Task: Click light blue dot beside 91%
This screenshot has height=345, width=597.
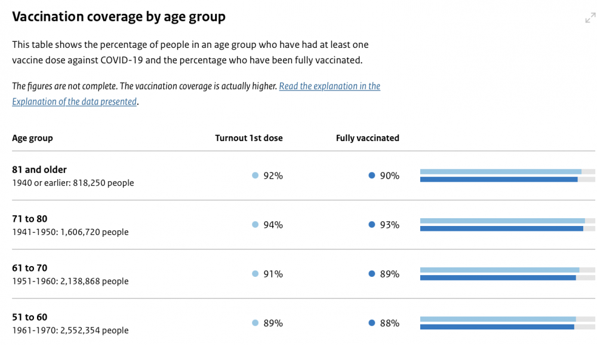Action: (255, 274)
